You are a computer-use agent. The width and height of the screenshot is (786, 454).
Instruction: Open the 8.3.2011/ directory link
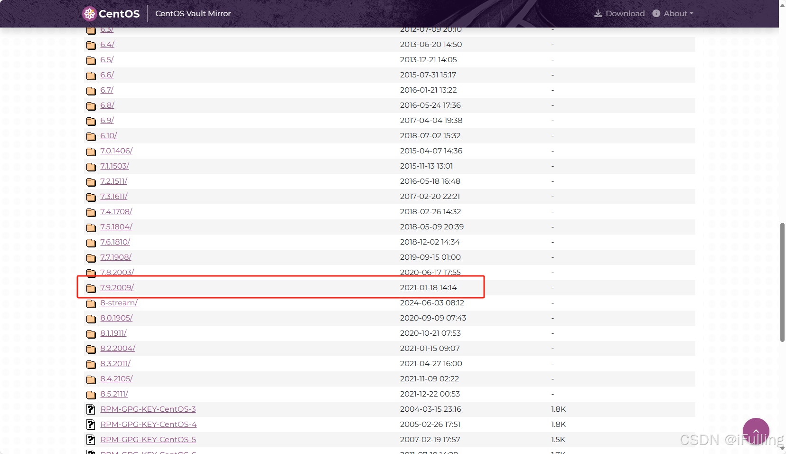(x=115, y=363)
